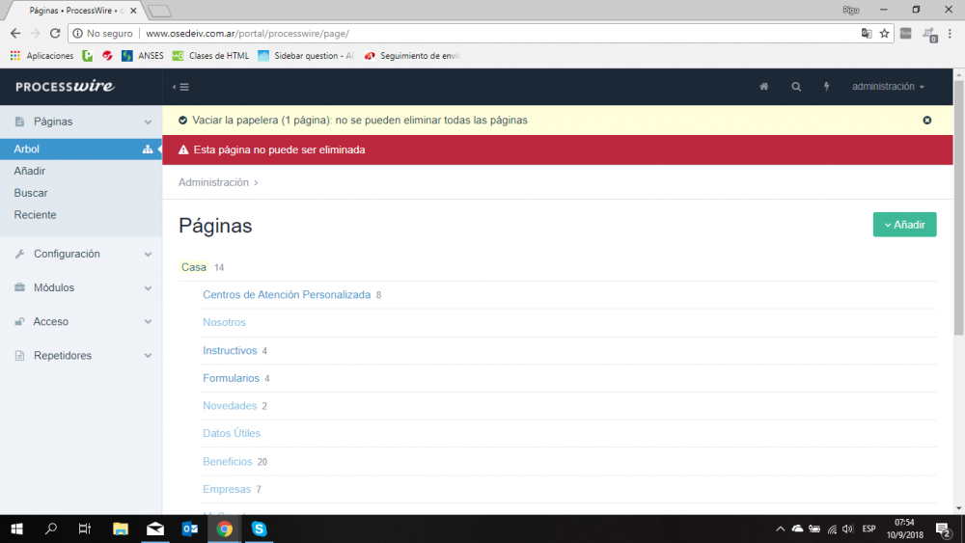This screenshot has height=543, width=965.
Task: Click the briefcase icon for Módulos
Action: (19, 287)
